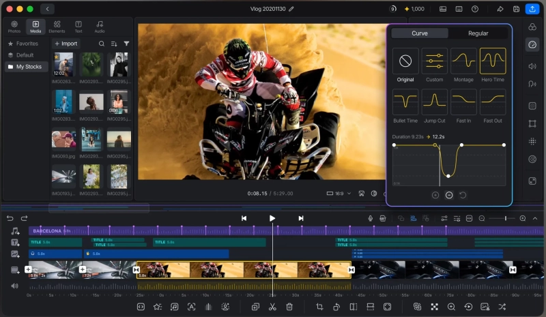This screenshot has width=546, height=317.
Task: Open the speed gauge panel icon
Action: click(532, 44)
